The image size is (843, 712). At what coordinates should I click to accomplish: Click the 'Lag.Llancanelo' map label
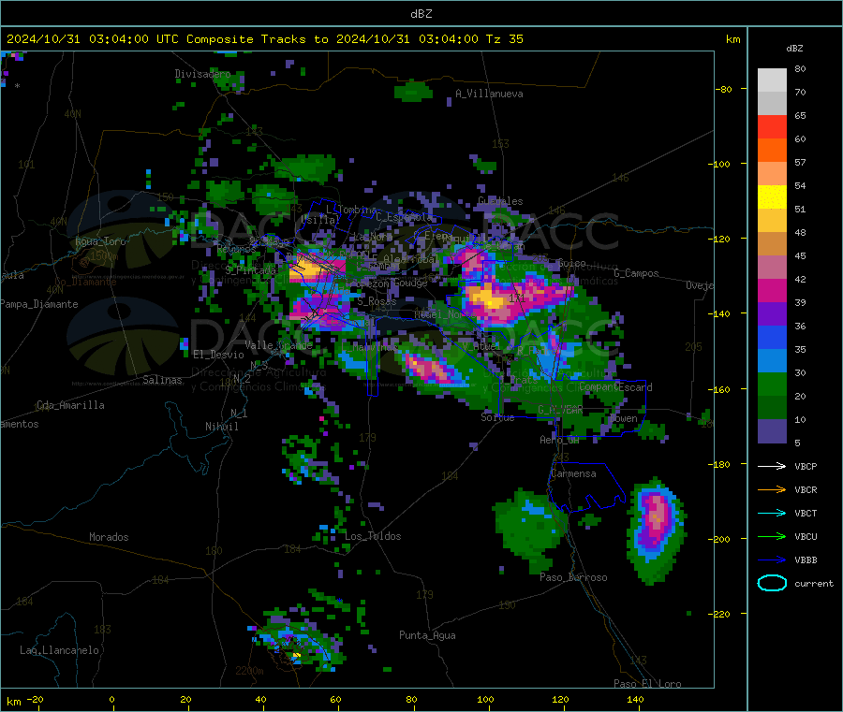click(x=59, y=650)
